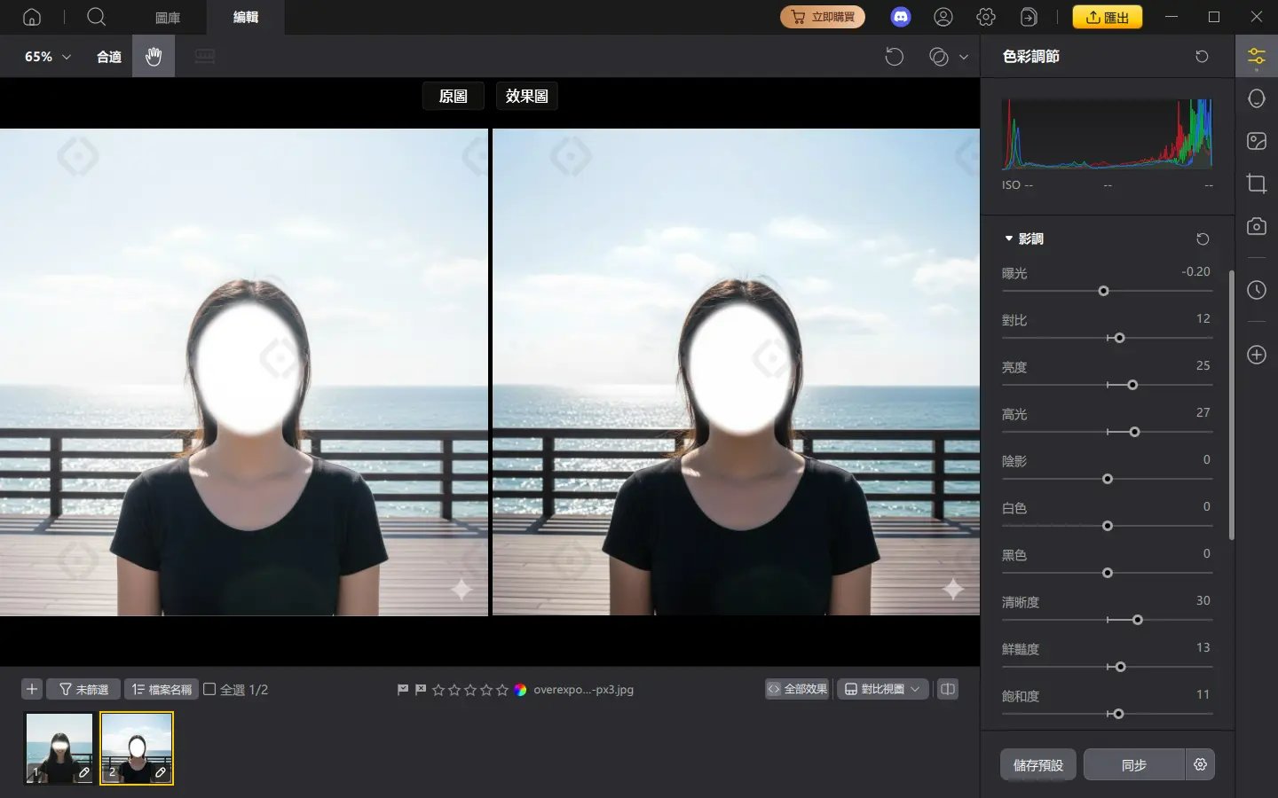The width and height of the screenshot is (1278, 798).
Task: Select the hand pan tool
Action: 154,57
